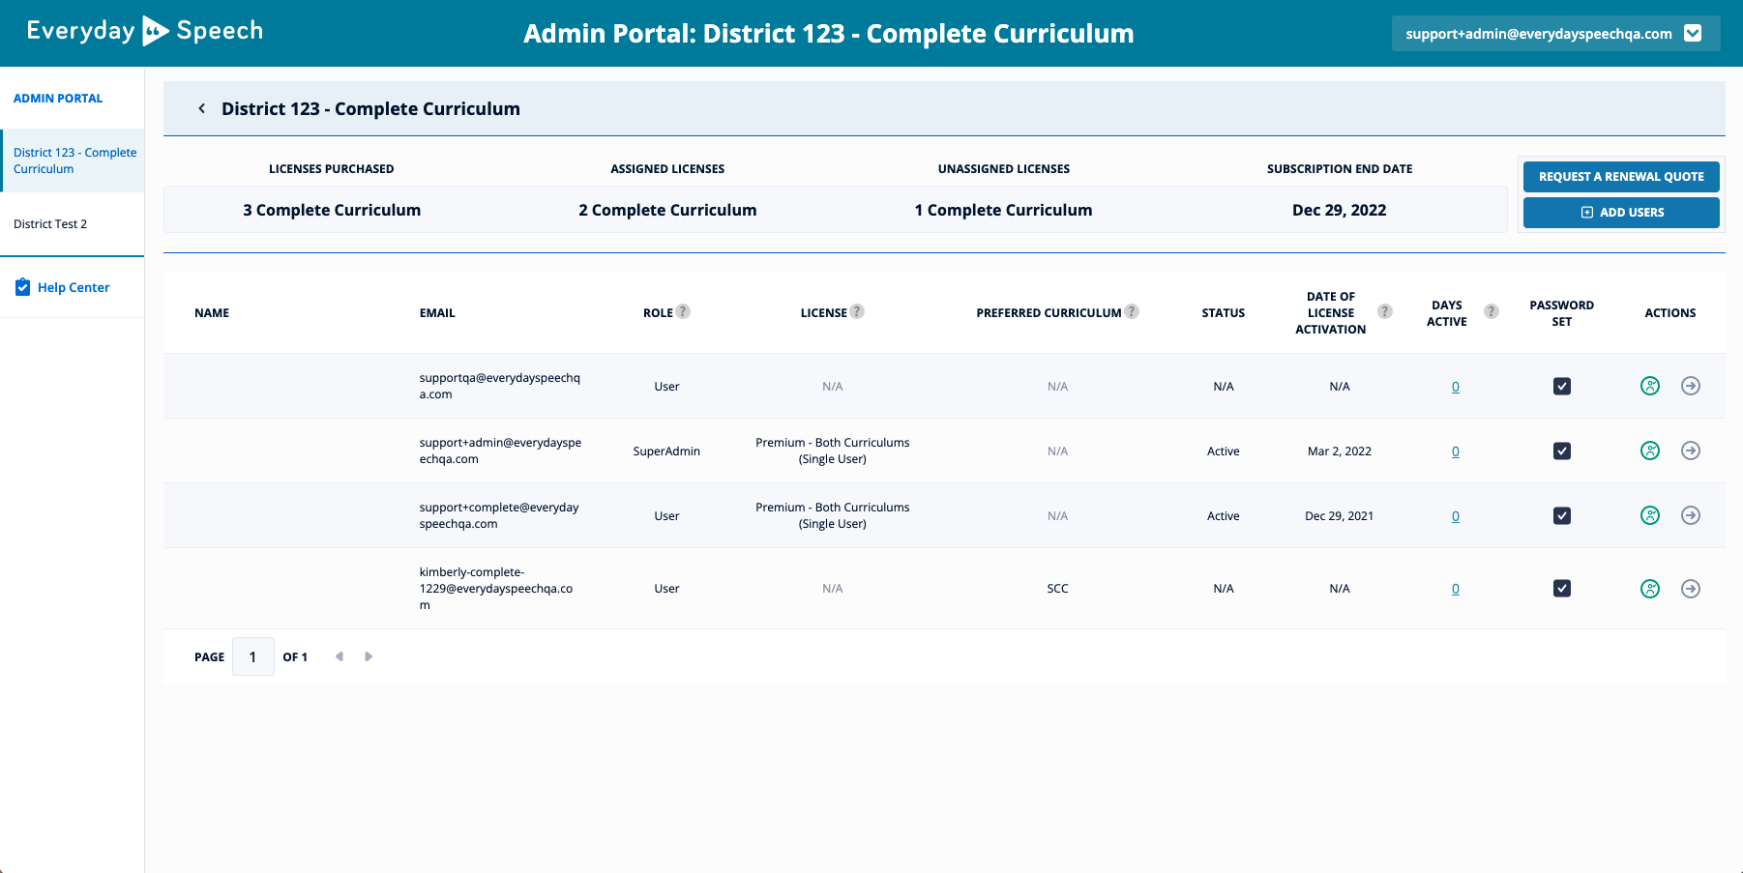The width and height of the screenshot is (1743, 873).
Task: Click the kimberly-complete-1229 email cell
Action: tap(496, 588)
